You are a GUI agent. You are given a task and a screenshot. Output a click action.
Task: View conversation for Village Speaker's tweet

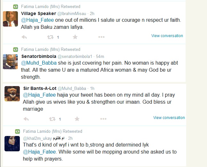click(167, 36)
